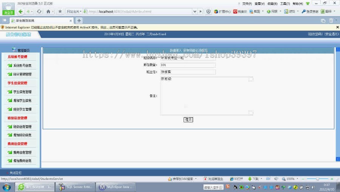Click the go arrow next to address bar

click(x=201, y=11)
